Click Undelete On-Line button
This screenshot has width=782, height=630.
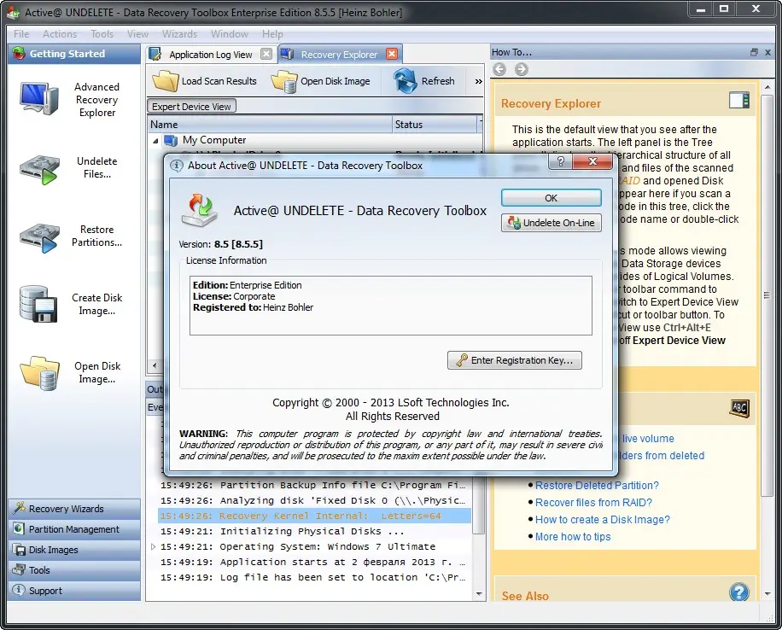pos(551,223)
